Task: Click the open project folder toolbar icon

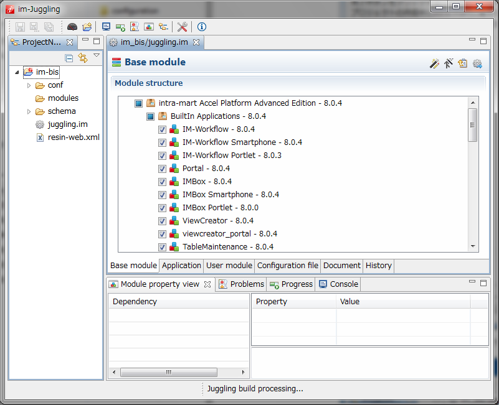Action: click(87, 27)
